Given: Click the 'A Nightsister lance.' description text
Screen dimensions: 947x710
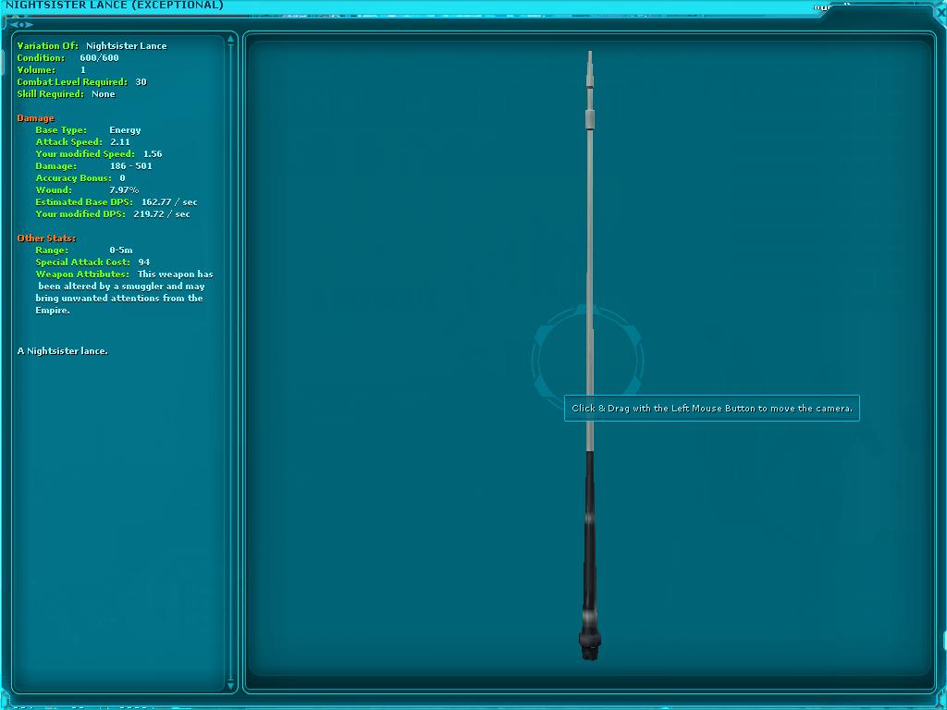Looking at the screenshot, I should (63, 351).
